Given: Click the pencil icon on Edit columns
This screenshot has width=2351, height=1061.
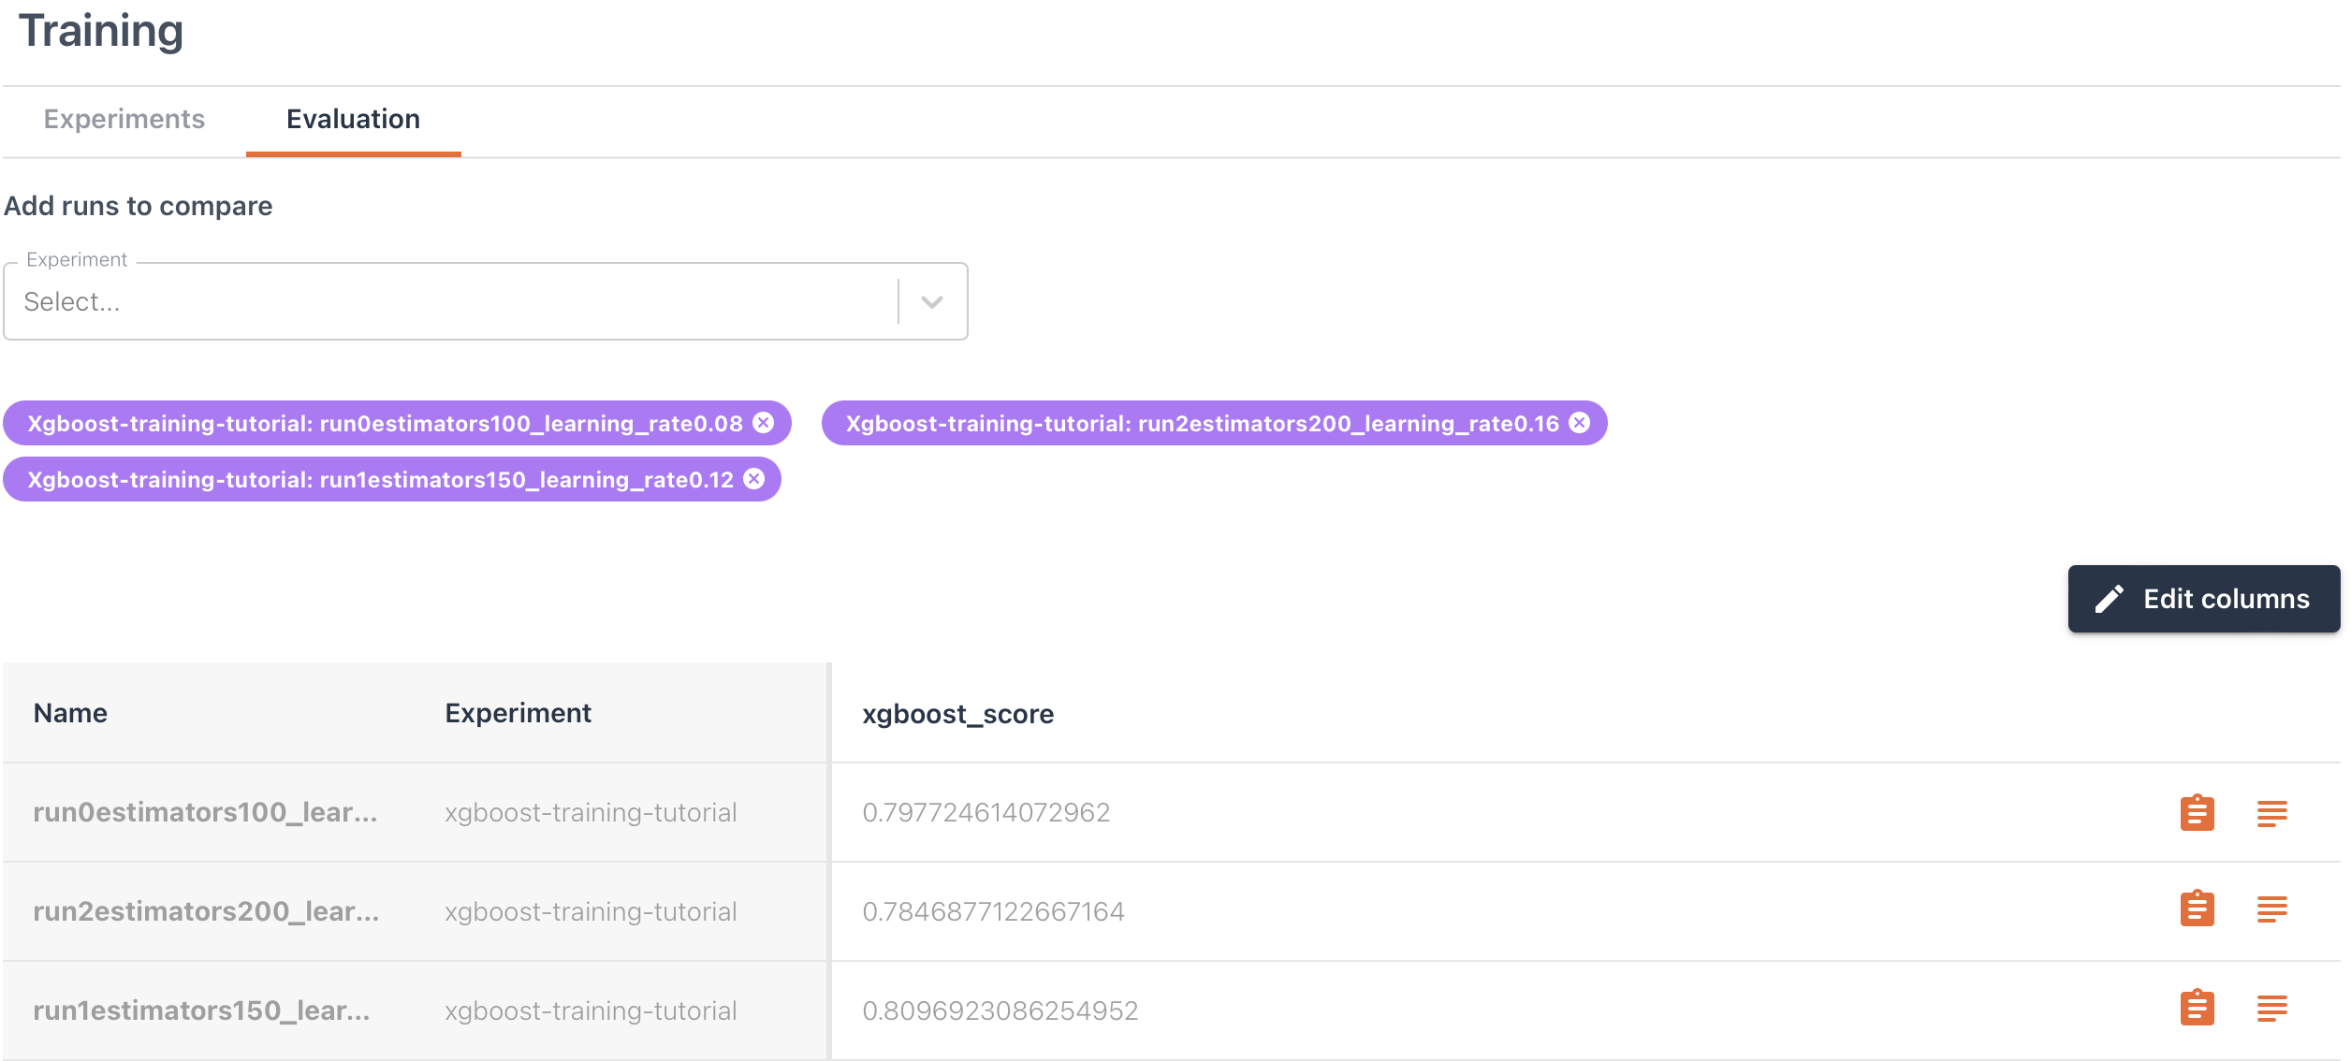Looking at the screenshot, I should click(x=2110, y=599).
